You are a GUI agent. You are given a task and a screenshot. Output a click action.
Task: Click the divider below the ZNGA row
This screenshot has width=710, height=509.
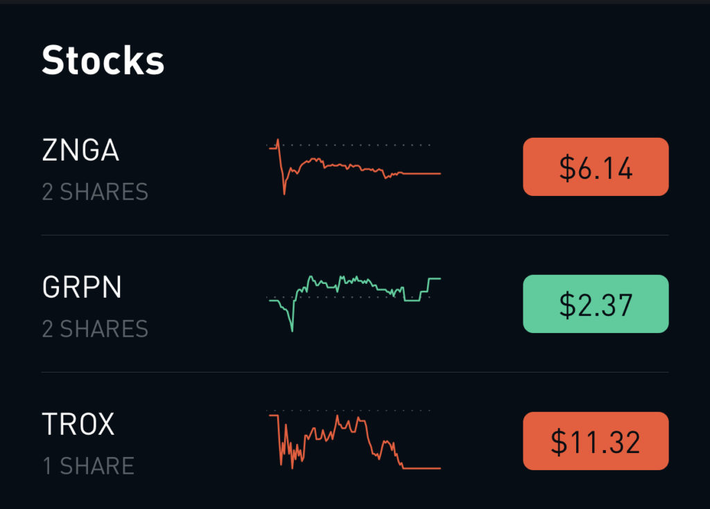[x=355, y=235]
